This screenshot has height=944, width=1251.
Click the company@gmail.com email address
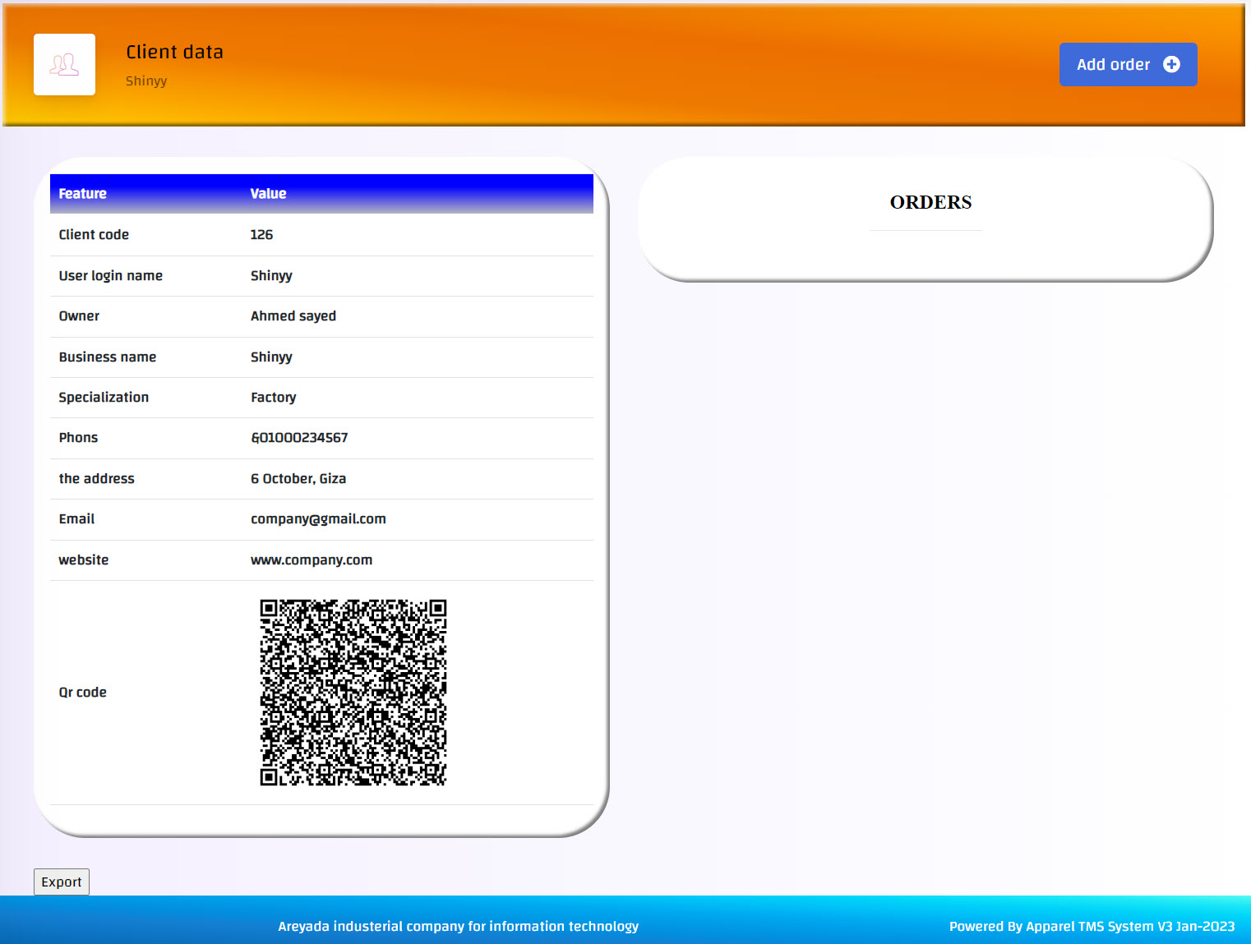[318, 519]
